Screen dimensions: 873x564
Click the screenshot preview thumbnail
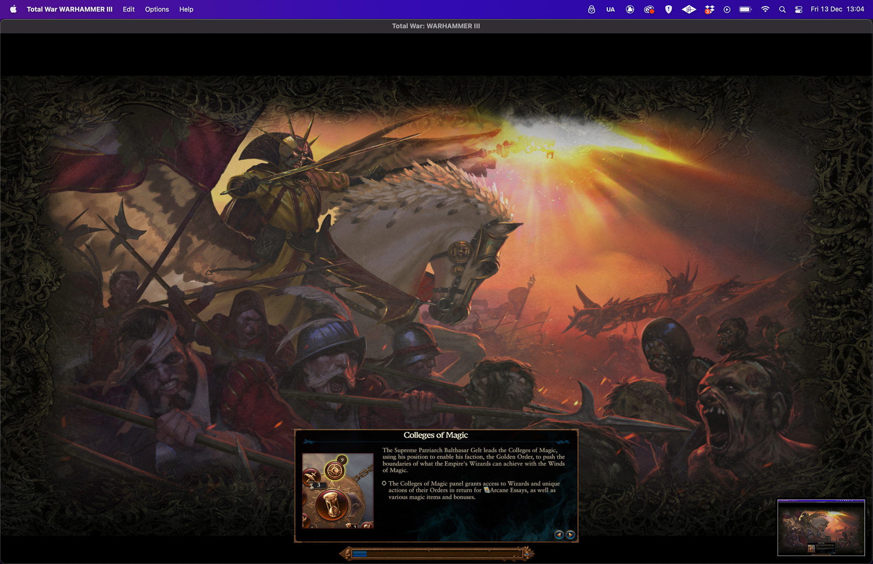pos(821,527)
